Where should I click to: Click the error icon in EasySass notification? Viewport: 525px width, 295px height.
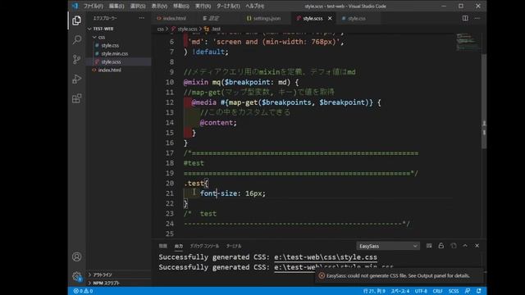tap(322, 275)
